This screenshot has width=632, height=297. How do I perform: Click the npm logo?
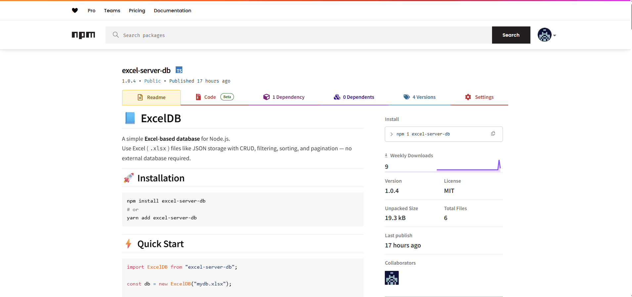tap(83, 35)
